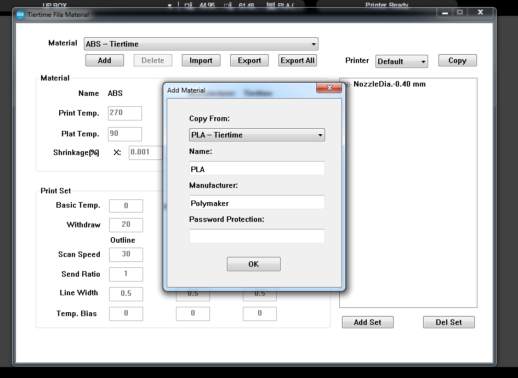This screenshot has width=518, height=378.
Task: Expand the NozzleDia.-0.40 mm tree node
Action: pyautogui.click(x=347, y=84)
